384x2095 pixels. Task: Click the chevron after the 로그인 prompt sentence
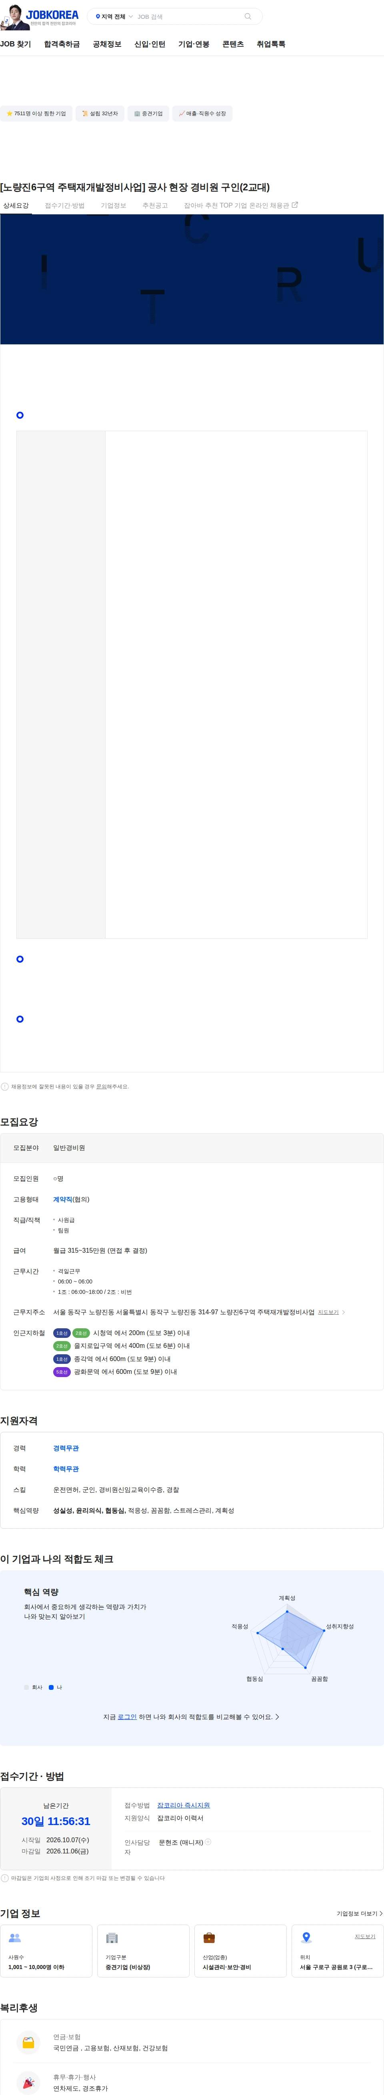(x=278, y=1717)
